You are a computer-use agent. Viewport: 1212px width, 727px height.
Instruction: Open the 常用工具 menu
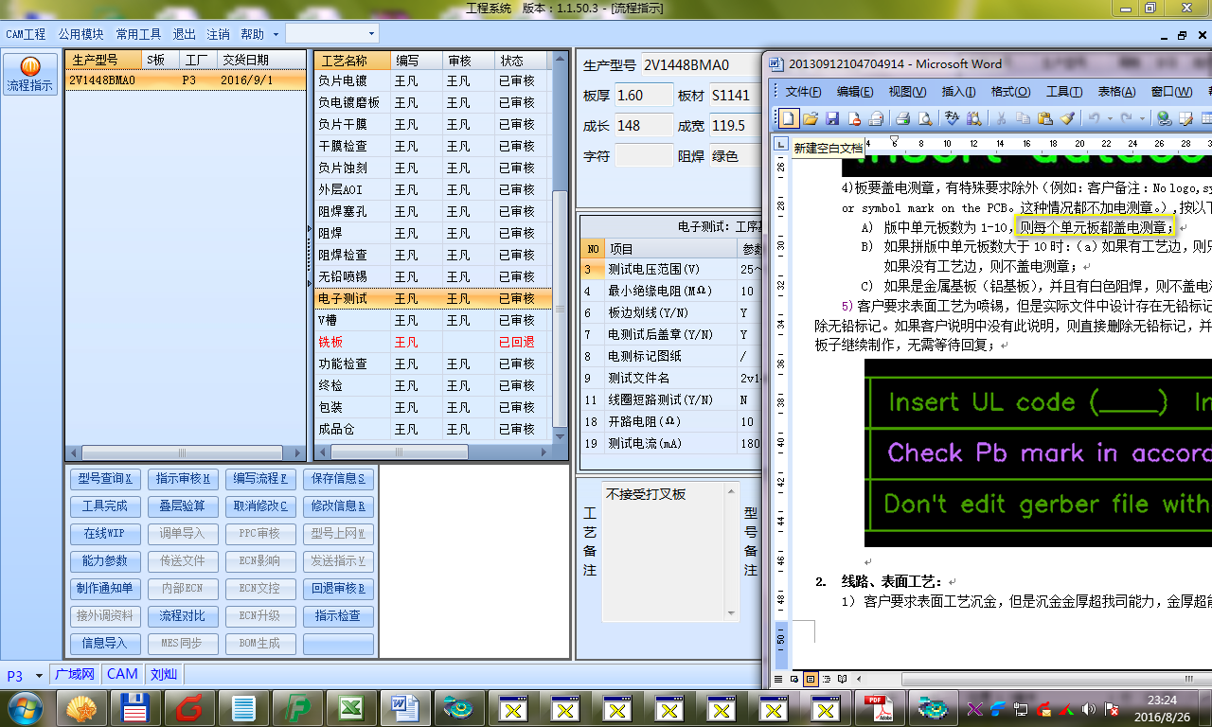pyautogui.click(x=138, y=34)
